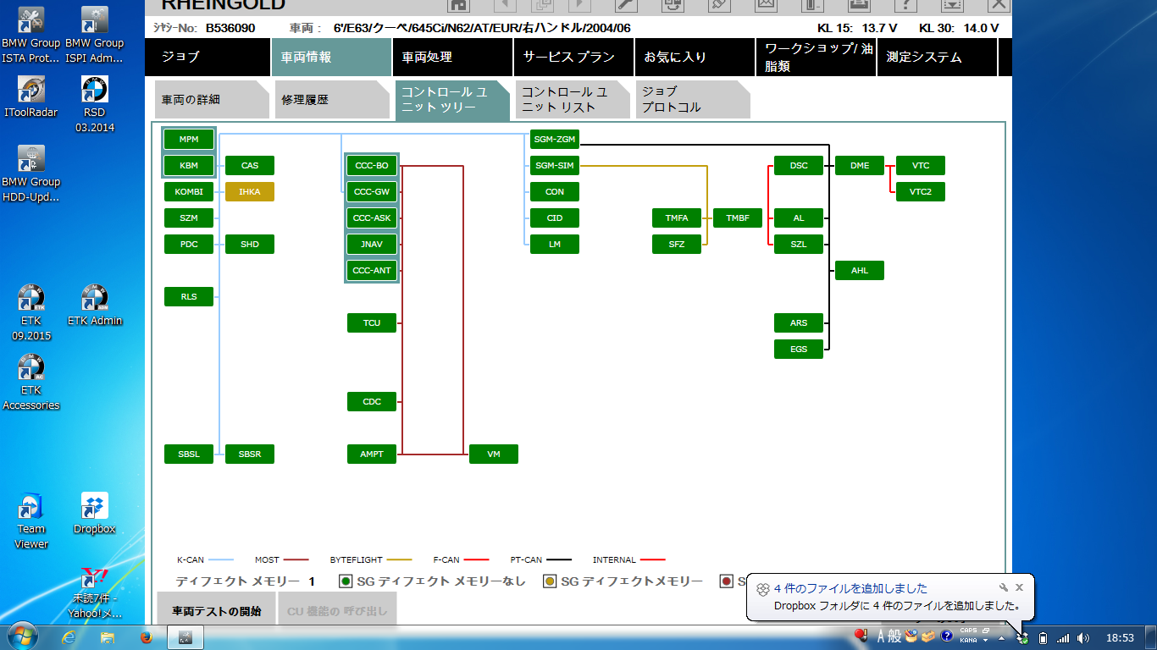Dismiss the Dropbox notification balloon

(1019, 587)
